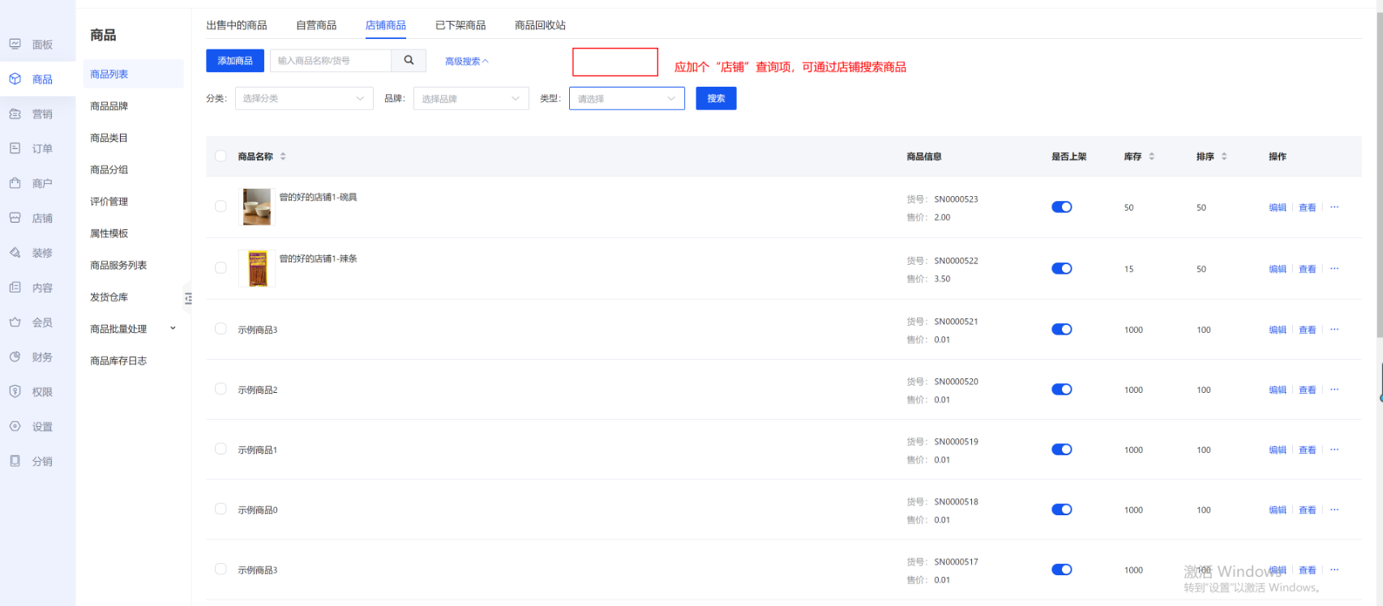The image size is (1383, 606).
Task: Open more actions for 辣条 row
Action: (x=1334, y=269)
